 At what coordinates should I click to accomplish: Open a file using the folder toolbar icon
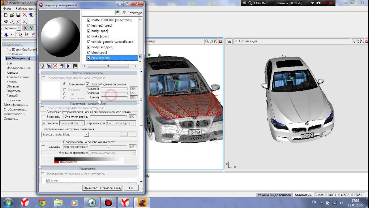tap(12, 15)
